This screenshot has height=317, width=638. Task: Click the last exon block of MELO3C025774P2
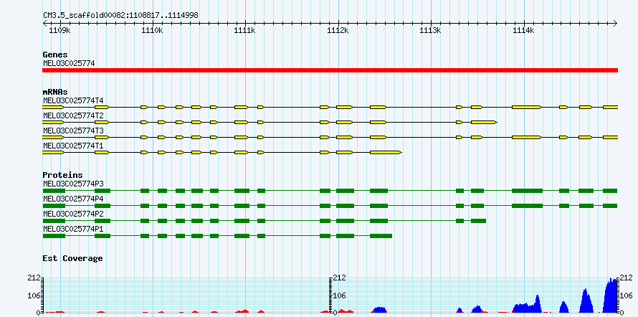(479, 221)
